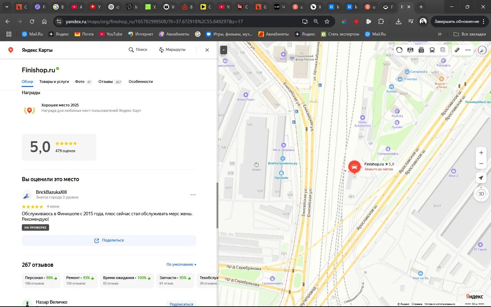Open the browser downloads icon
Screen dimensions: 491x307
coord(399,21)
